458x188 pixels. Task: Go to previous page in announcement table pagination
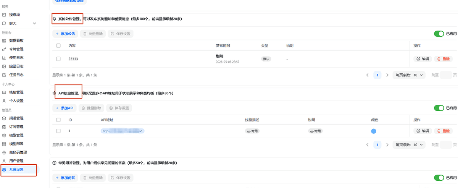[x=367, y=75]
